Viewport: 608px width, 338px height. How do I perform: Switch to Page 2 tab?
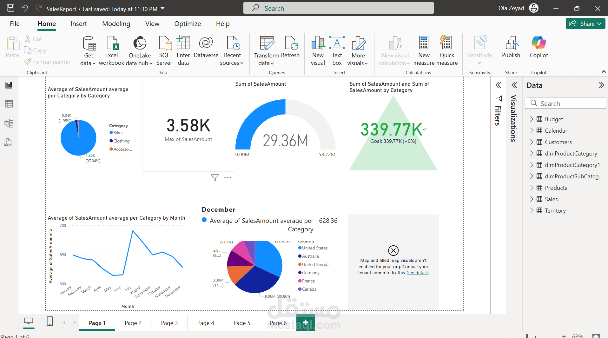(x=133, y=323)
